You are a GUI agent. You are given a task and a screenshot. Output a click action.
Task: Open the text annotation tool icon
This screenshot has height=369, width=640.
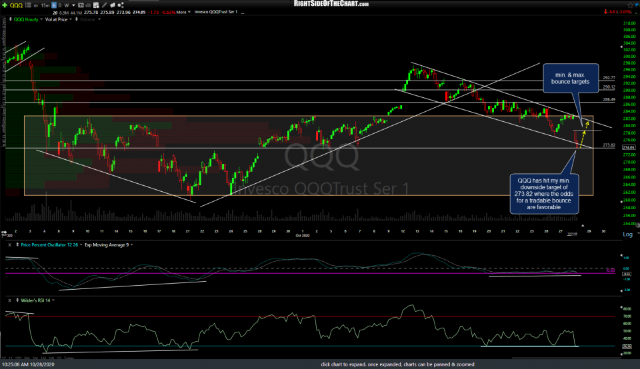[81, 5]
